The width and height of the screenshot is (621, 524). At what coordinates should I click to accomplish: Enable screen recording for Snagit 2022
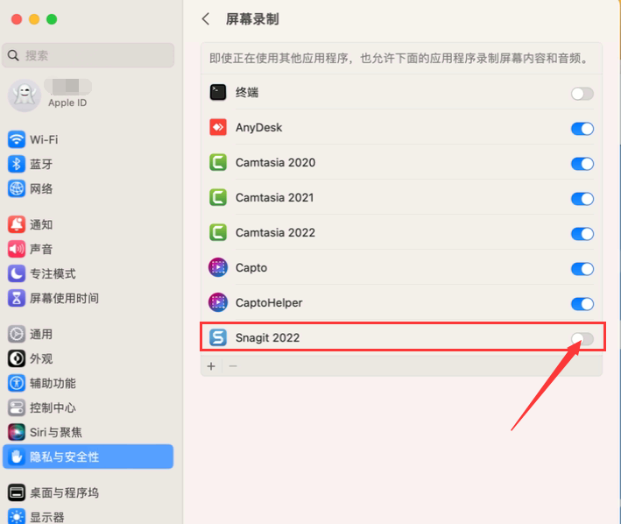(582, 339)
